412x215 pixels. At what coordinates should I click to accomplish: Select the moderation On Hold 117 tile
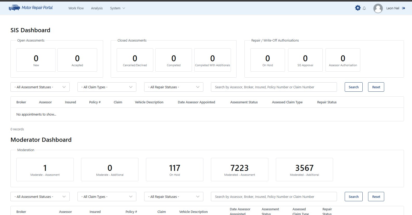pos(175,170)
